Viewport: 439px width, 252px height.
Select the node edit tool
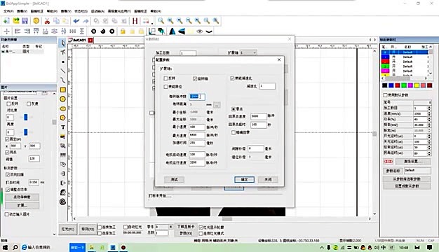coord(63,52)
